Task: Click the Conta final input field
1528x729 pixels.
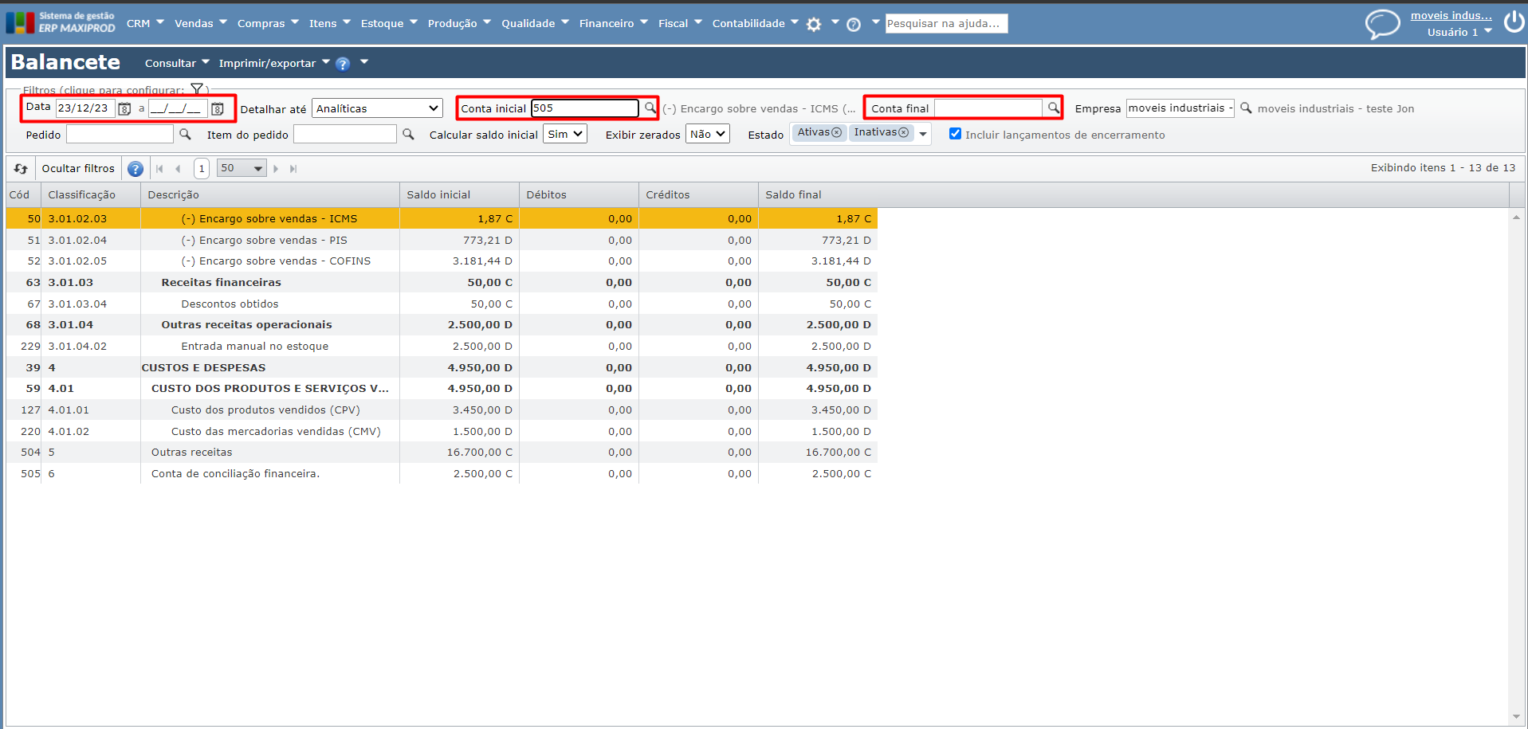Action: click(x=988, y=108)
